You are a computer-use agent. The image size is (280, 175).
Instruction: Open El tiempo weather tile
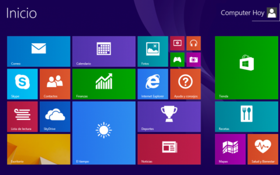[x=104, y=133]
